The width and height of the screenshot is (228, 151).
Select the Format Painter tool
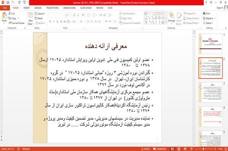(16, 23)
